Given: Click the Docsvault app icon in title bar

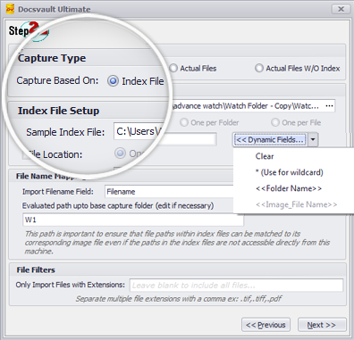Looking at the screenshot, I should point(10,9).
